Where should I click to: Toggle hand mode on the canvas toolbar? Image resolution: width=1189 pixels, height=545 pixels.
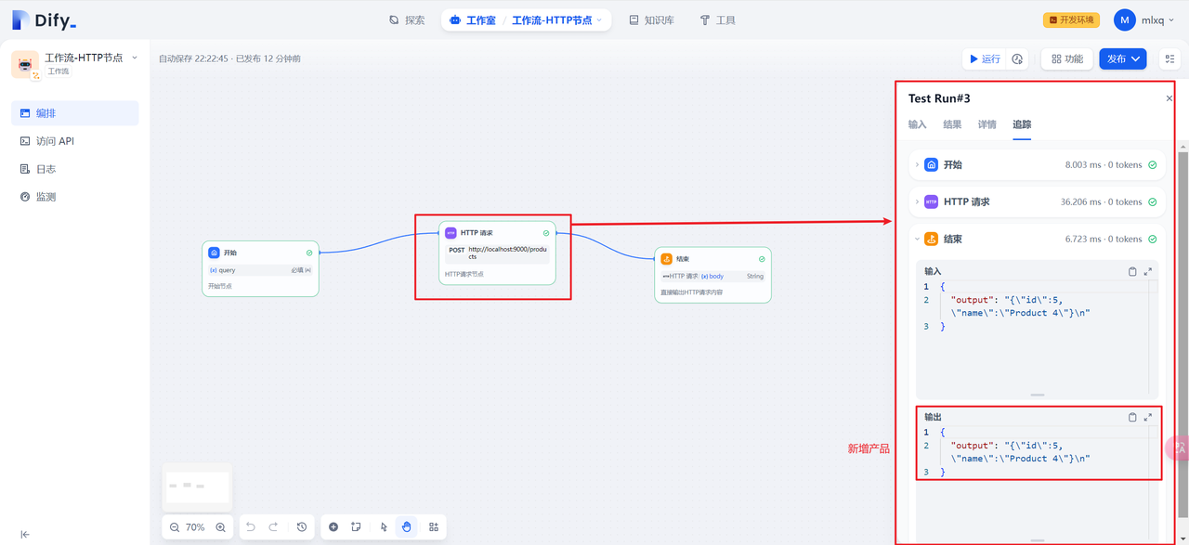(x=406, y=526)
